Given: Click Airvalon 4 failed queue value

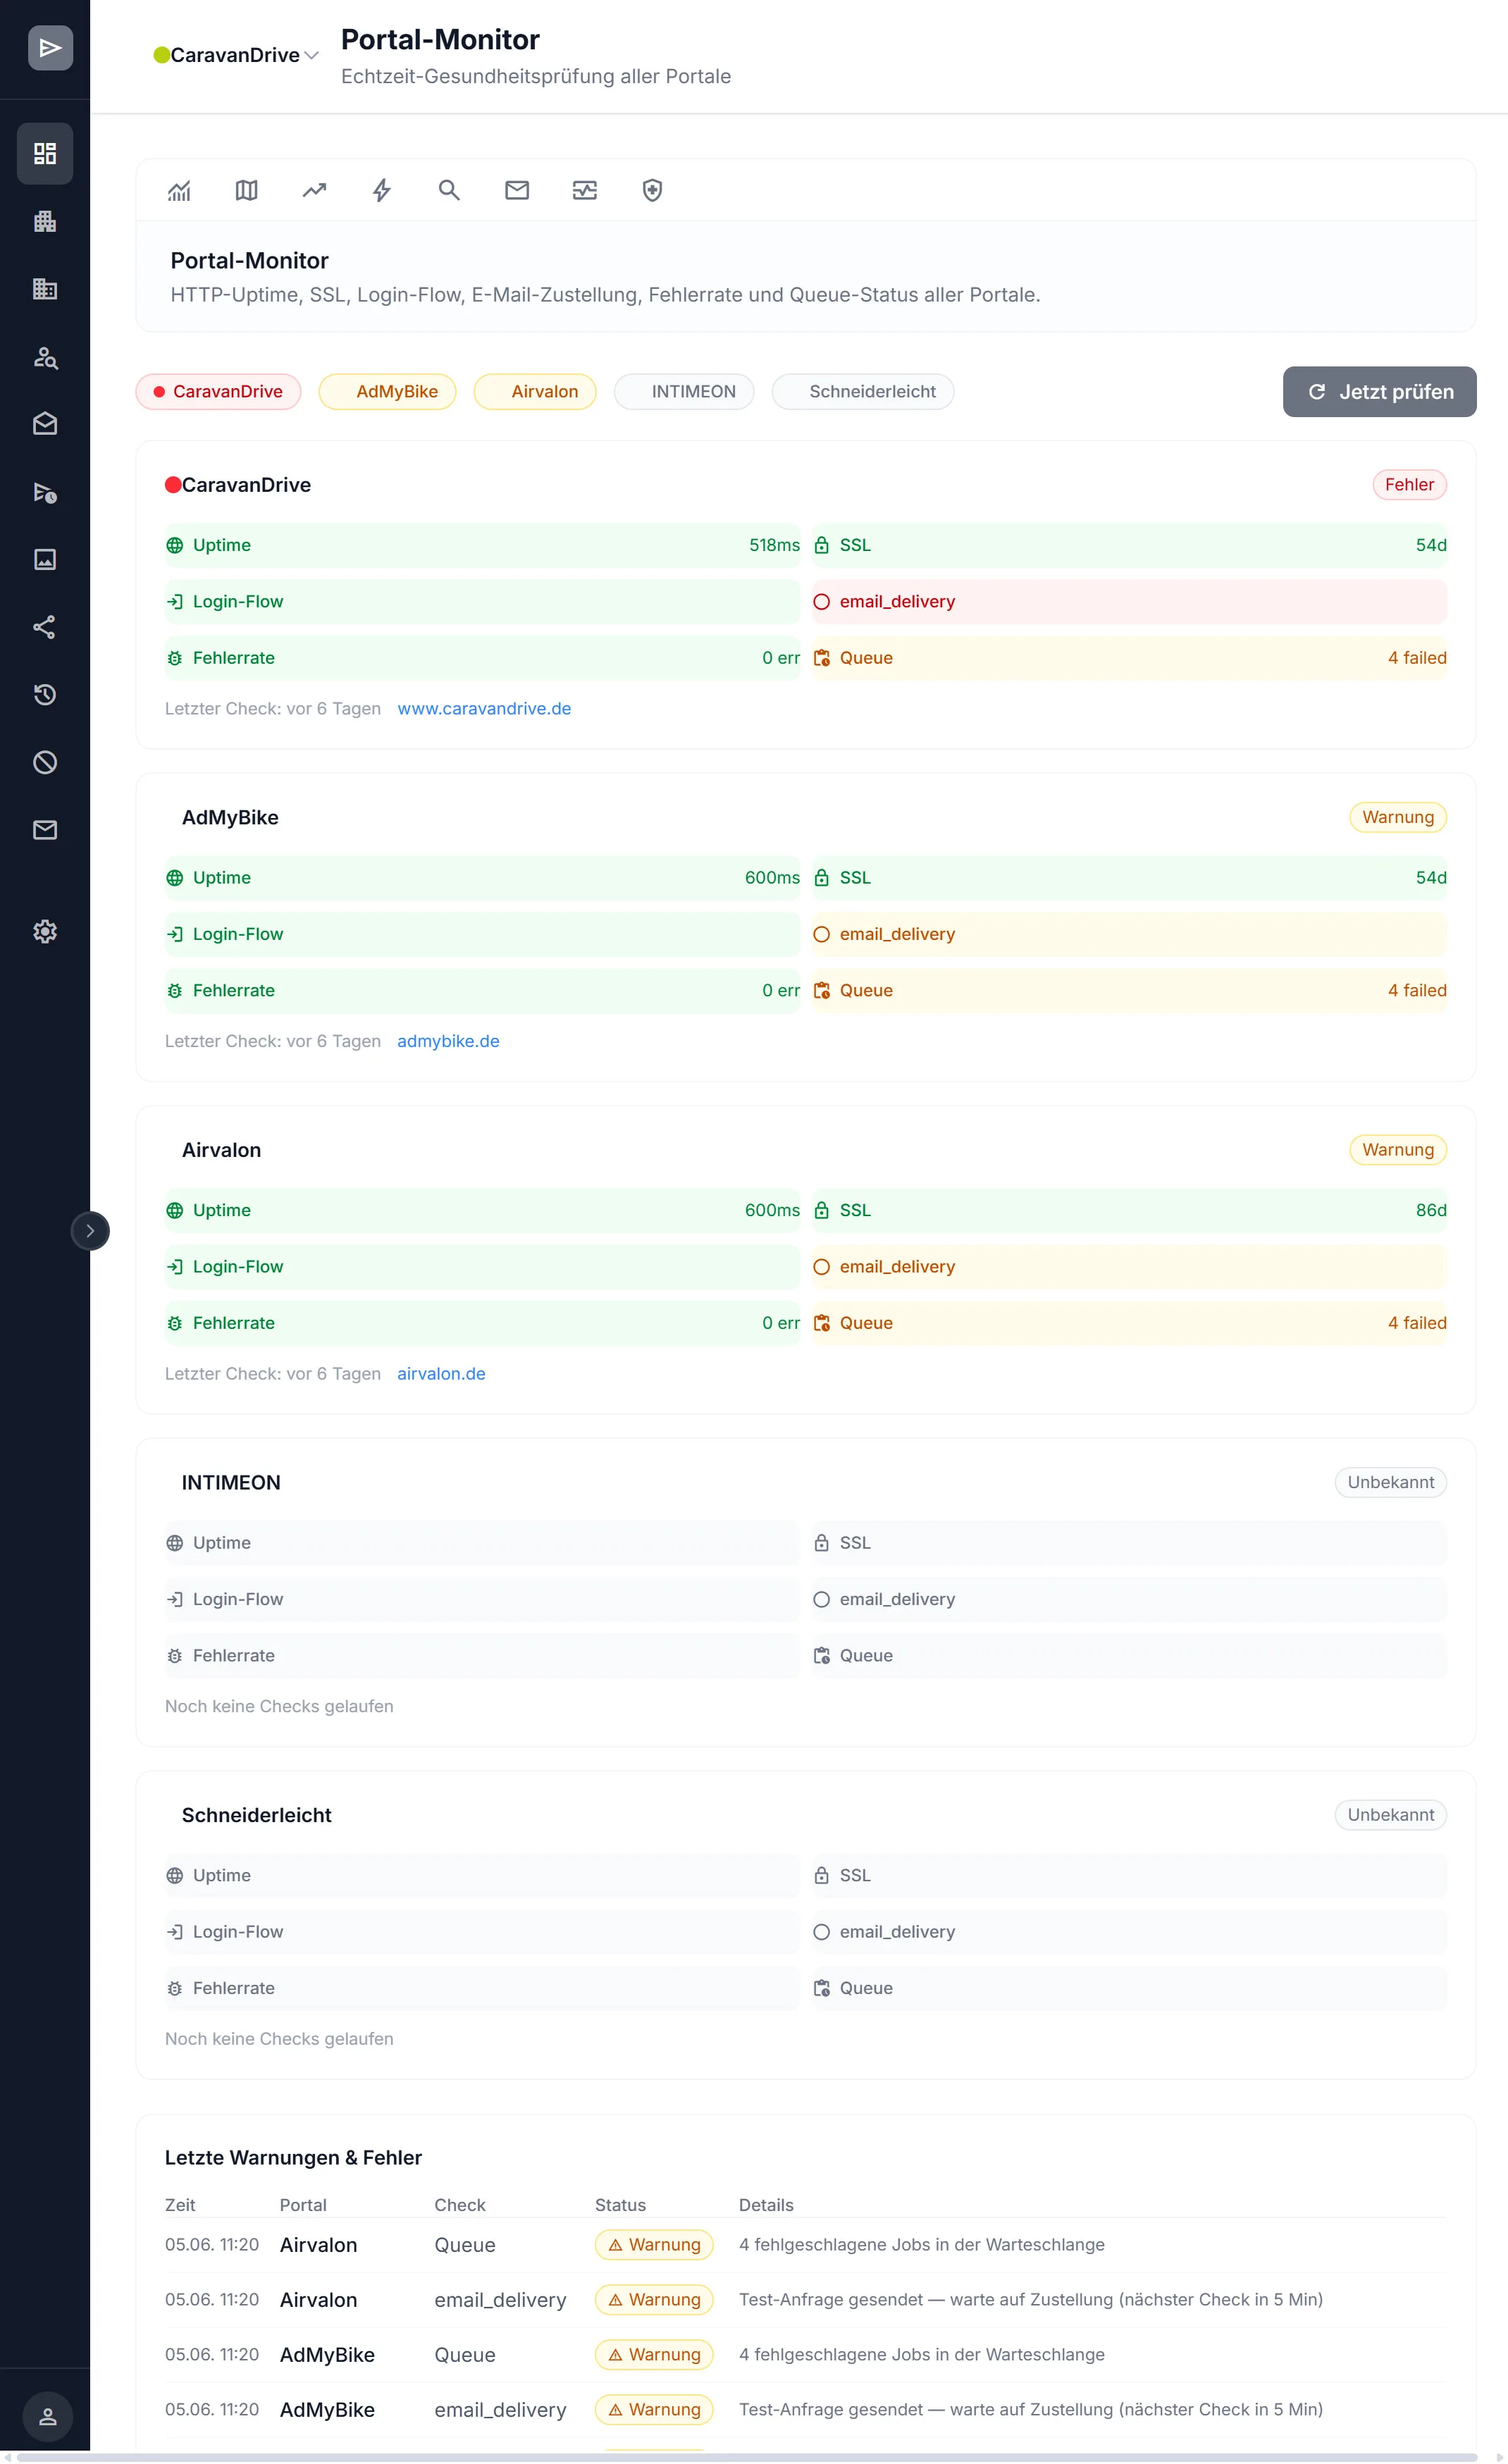Looking at the screenshot, I should 1417,1323.
